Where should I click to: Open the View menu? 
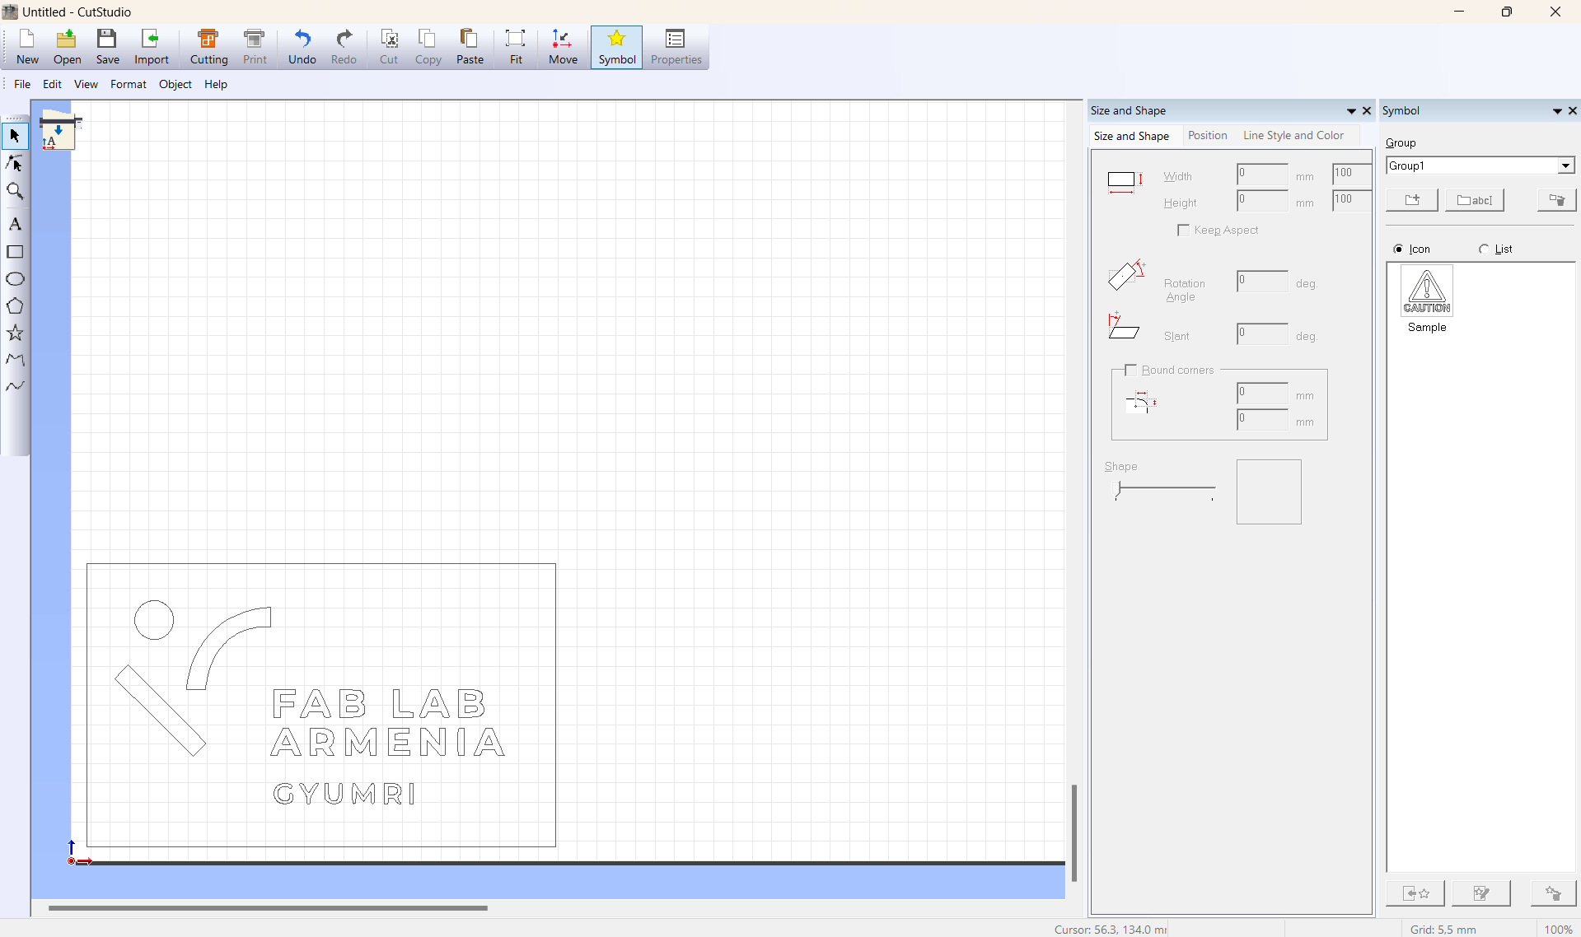click(86, 84)
